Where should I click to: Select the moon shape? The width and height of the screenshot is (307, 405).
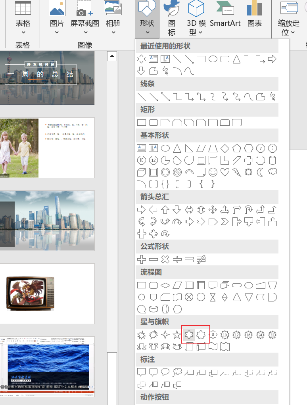point(260,172)
